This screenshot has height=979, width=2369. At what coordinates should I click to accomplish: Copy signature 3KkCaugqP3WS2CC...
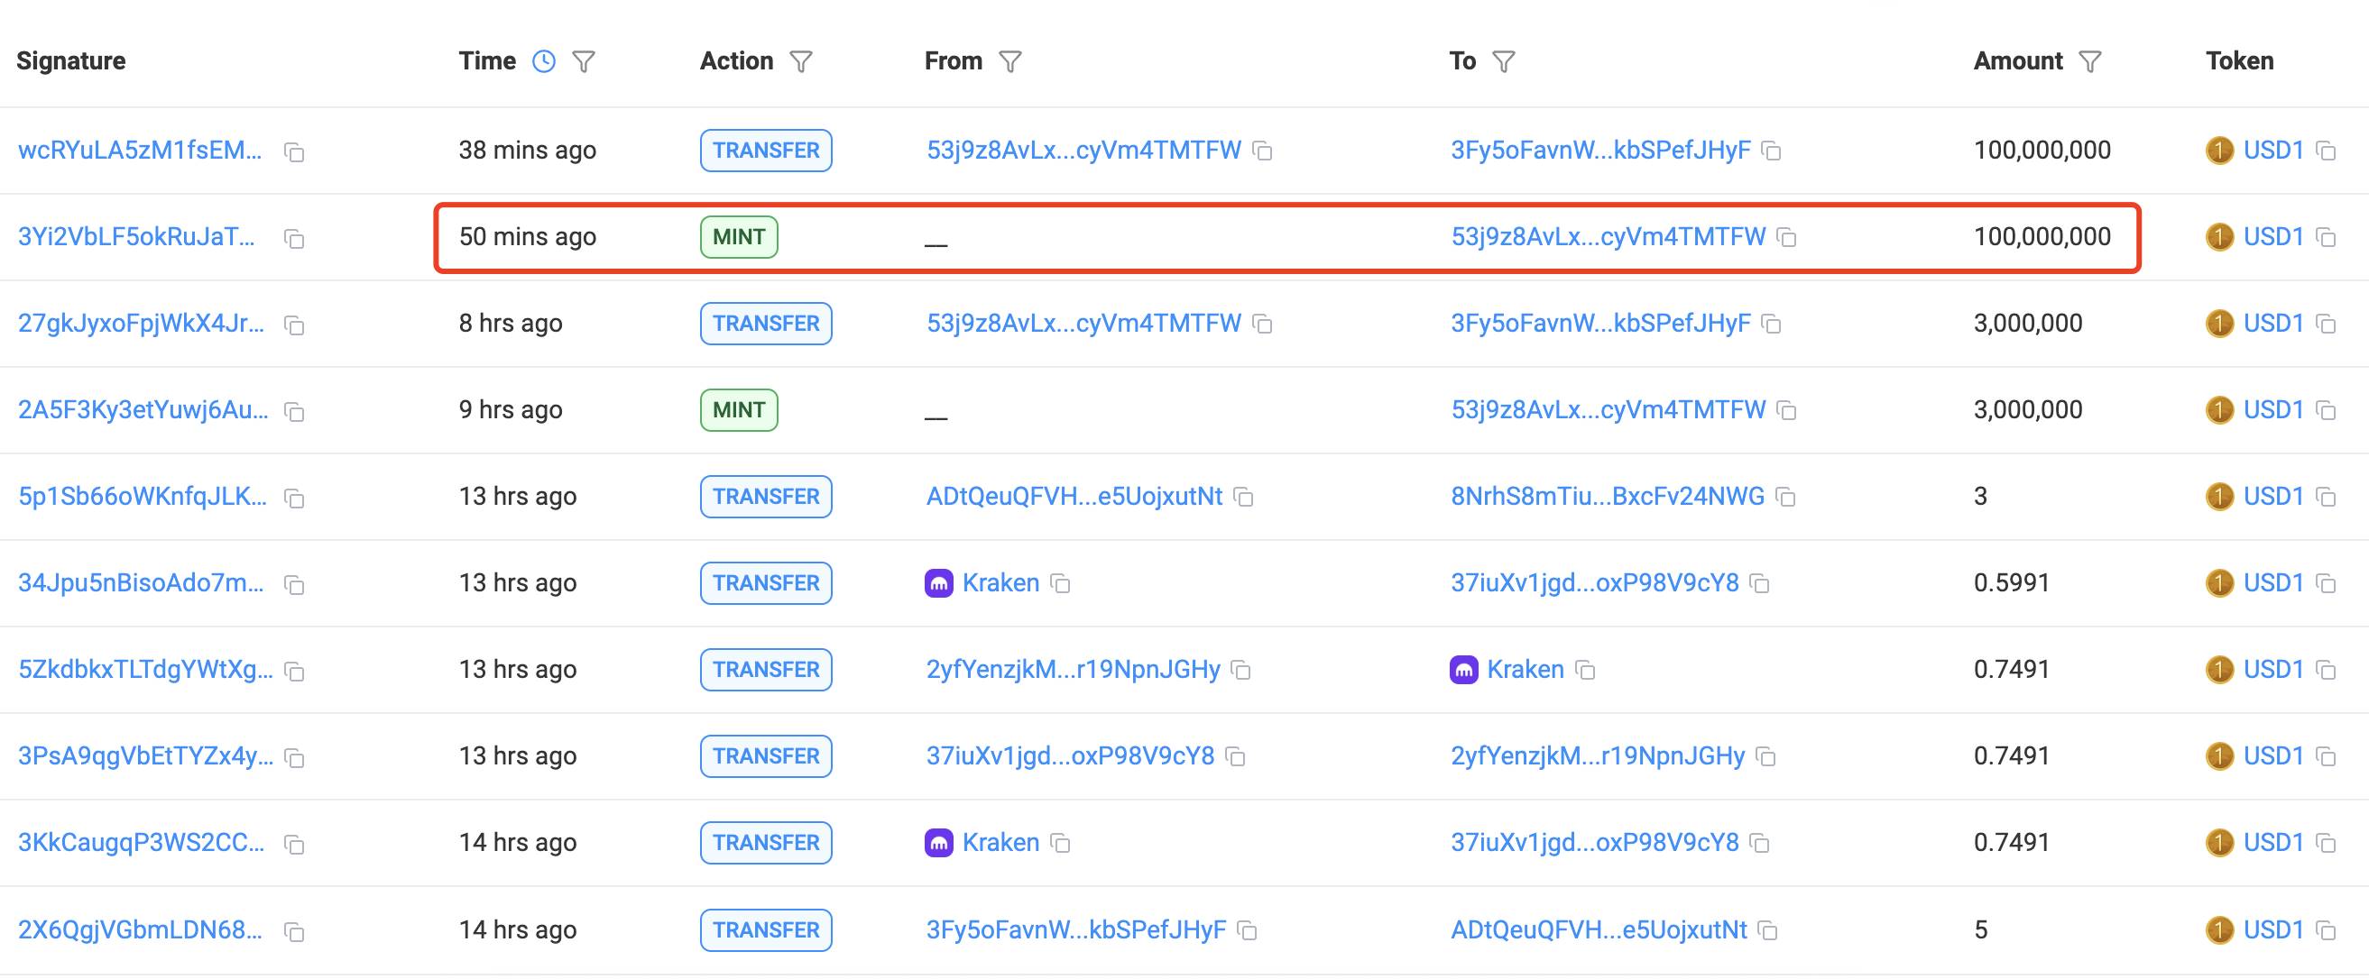(x=294, y=844)
